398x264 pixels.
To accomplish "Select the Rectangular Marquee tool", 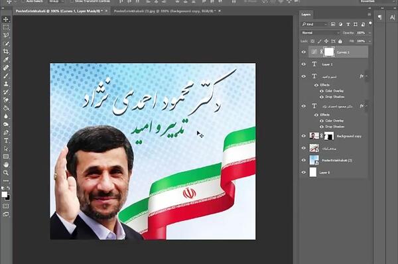I will point(6,27).
